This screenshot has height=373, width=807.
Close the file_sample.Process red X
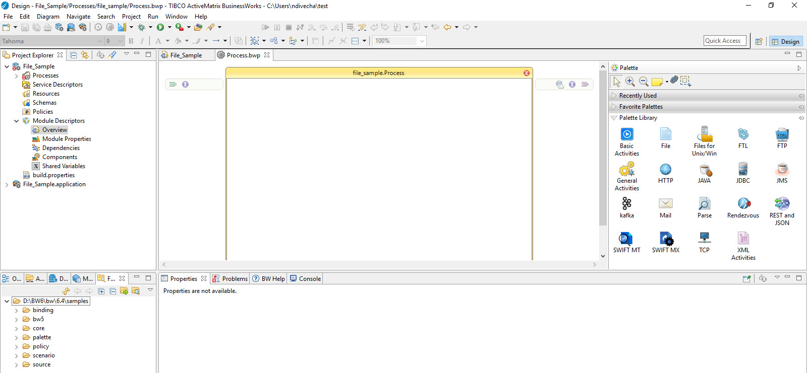pyautogui.click(x=527, y=73)
